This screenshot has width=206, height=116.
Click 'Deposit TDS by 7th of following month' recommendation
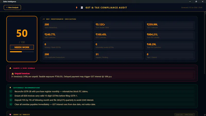pyautogui.click(x=54, y=100)
